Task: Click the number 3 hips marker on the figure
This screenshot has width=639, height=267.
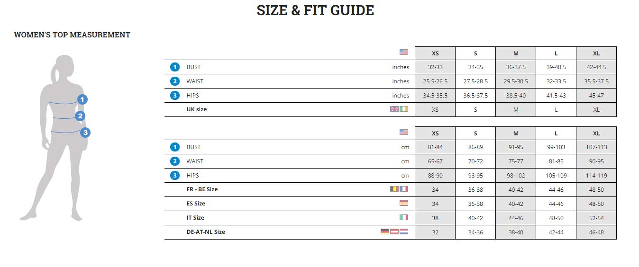Action: 85,133
